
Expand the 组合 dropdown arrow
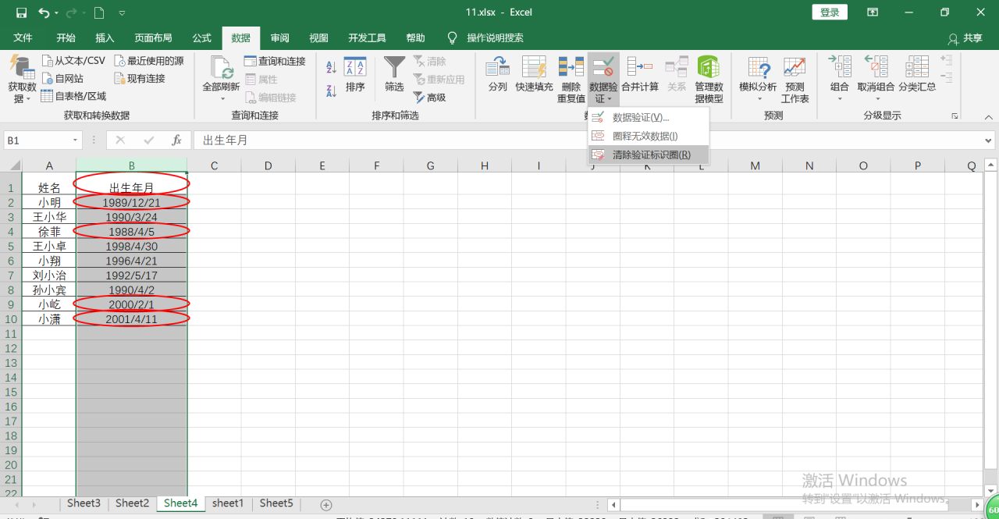(x=840, y=99)
